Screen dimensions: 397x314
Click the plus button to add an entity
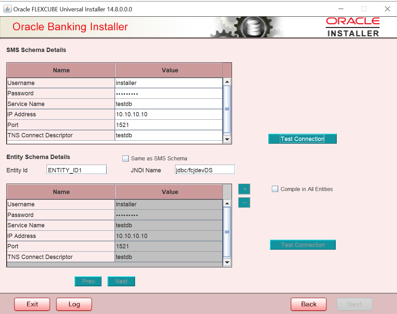[244, 189]
